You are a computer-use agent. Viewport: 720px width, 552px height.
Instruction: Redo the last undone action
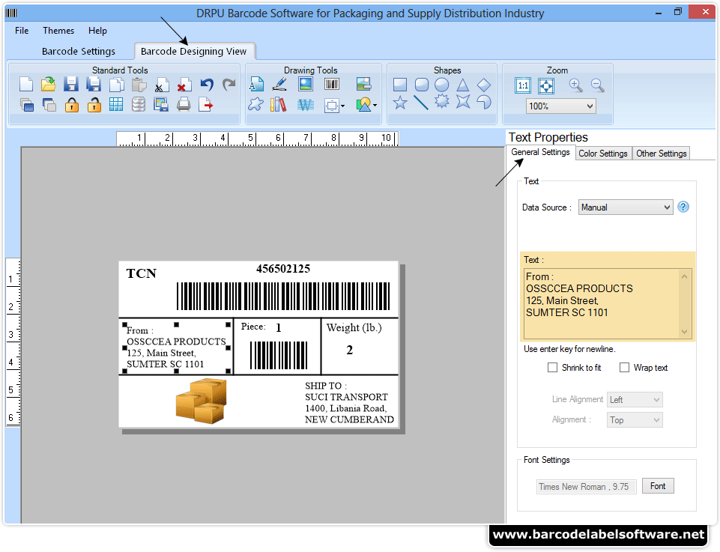[229, 85]
